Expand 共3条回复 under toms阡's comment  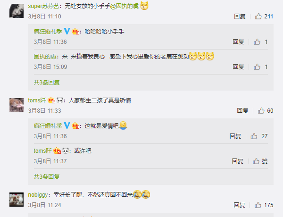pyautogui.click(x=47, y=177)
